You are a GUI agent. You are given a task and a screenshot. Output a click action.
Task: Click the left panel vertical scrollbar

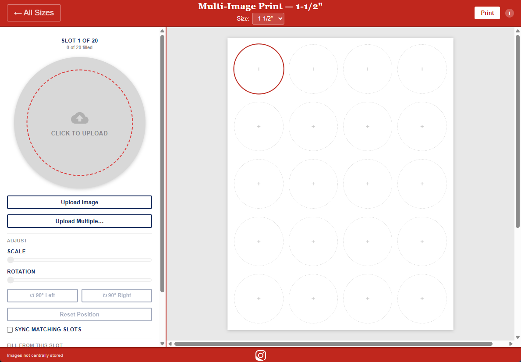(x=162, y=163)
